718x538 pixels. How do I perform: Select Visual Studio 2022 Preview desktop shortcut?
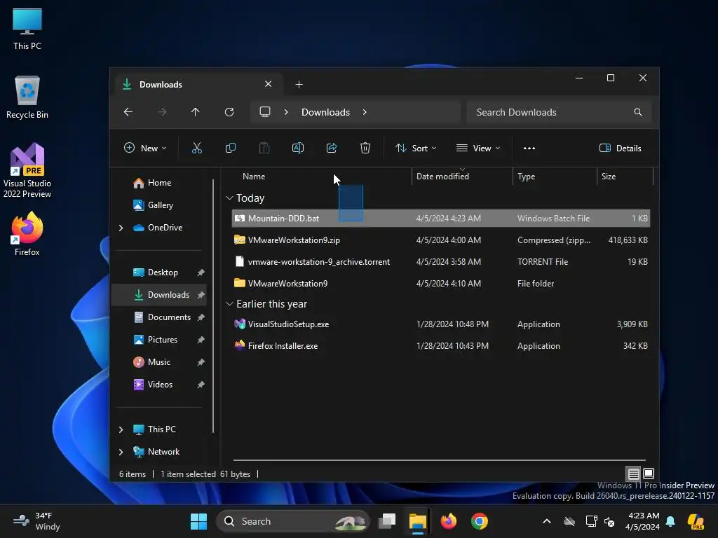click(x=27, y=170)
